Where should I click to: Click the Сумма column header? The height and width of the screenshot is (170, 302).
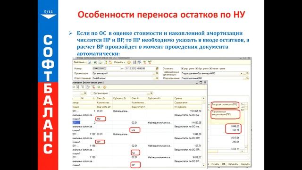188,98
